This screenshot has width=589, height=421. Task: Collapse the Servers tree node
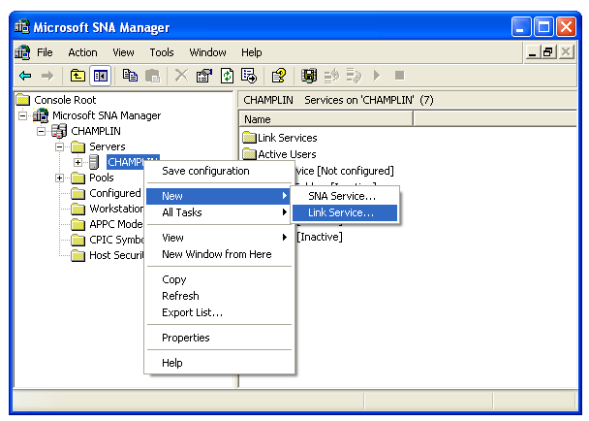pyautogui.click(x=59, y=146)
